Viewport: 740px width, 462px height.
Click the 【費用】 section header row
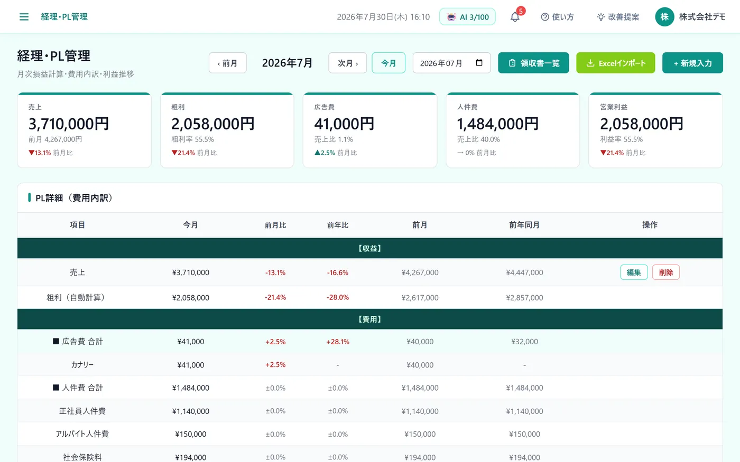[x=370, y=319]
